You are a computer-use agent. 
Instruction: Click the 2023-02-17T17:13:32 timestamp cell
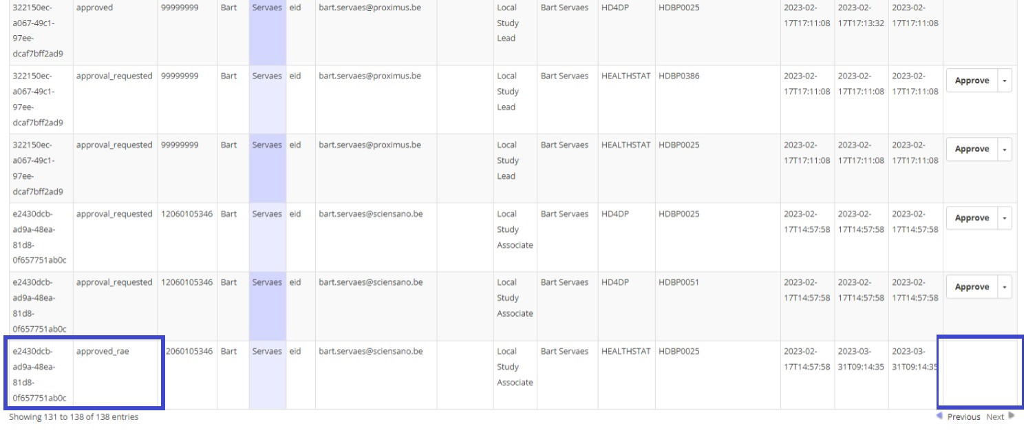861,15
